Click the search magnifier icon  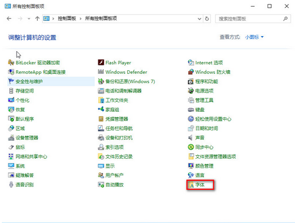(x=285, y=19)
